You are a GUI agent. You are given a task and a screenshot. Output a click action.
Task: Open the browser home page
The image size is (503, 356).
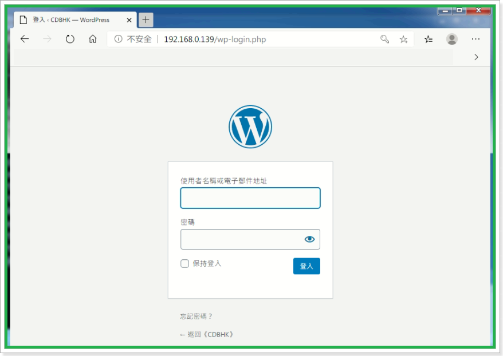tap(93, 39)
